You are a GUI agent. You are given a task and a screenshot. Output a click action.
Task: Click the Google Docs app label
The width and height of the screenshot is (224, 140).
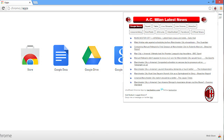(x=61, y=70)
